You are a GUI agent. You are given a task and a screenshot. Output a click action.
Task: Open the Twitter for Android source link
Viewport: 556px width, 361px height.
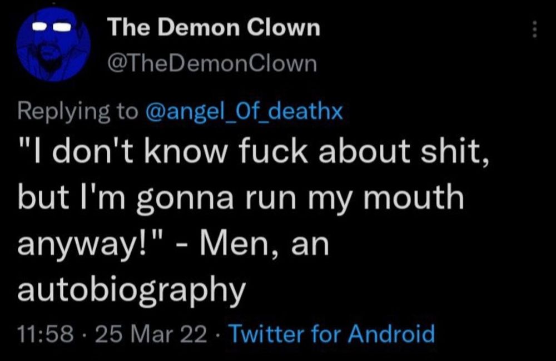click(332, 334)
